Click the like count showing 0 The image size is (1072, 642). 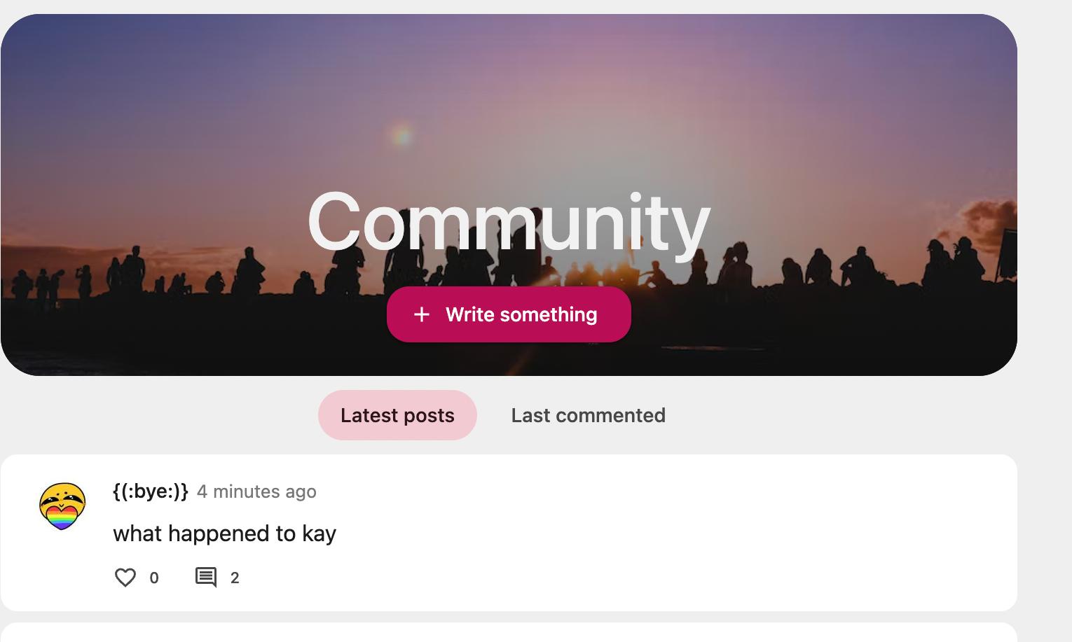point(154,578)
